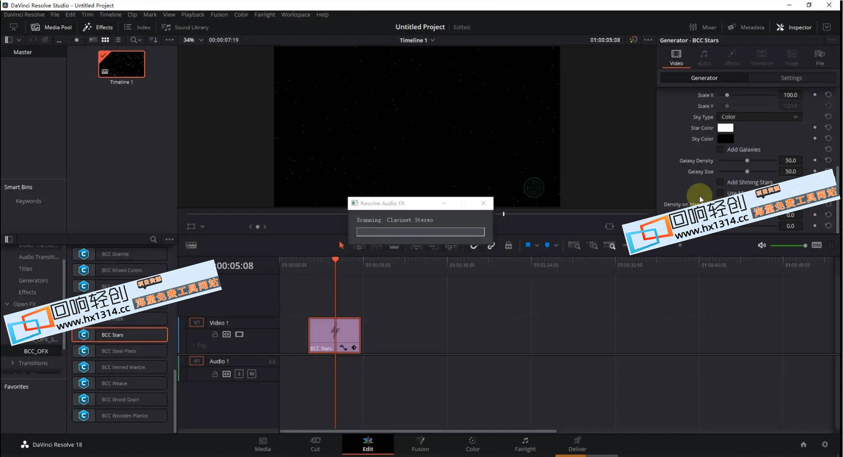This screenshot has height=457, width=843.
Task: Collapse the Open FX tree section
Action: pyautogui.click(x=7, y=304)
